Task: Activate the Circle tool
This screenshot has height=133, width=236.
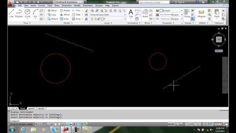Action: 27,13
